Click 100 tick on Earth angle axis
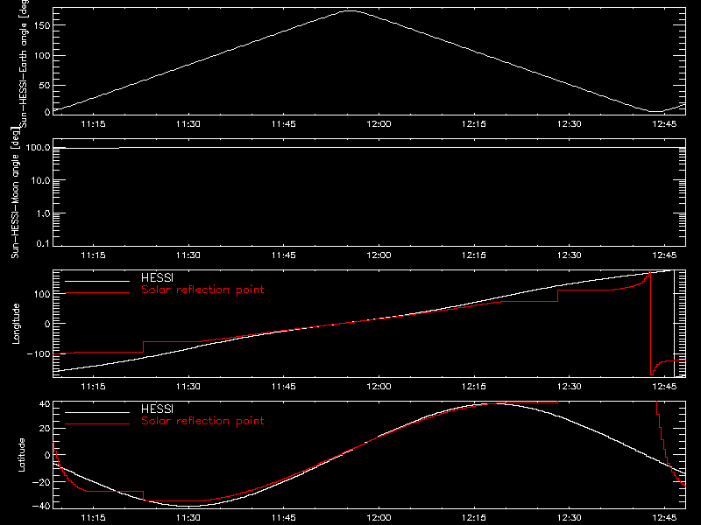 coord(42,56)
